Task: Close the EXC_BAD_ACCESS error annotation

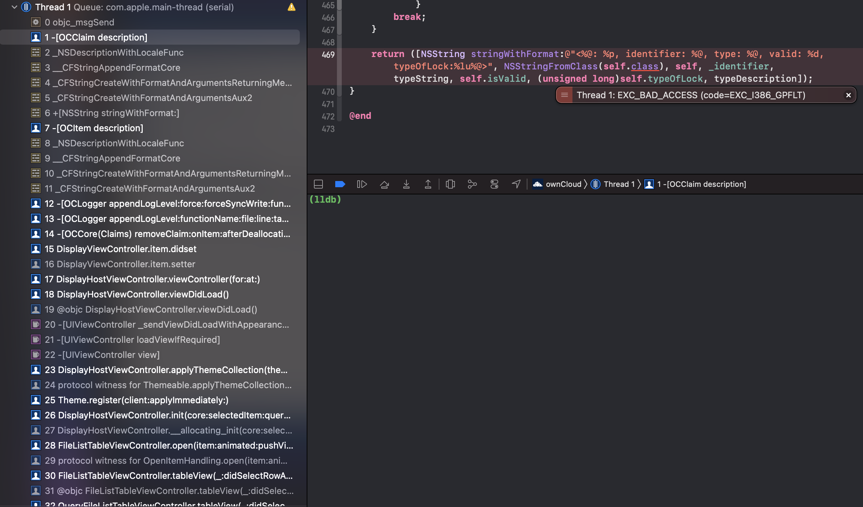Action: [x=849, y=95]
